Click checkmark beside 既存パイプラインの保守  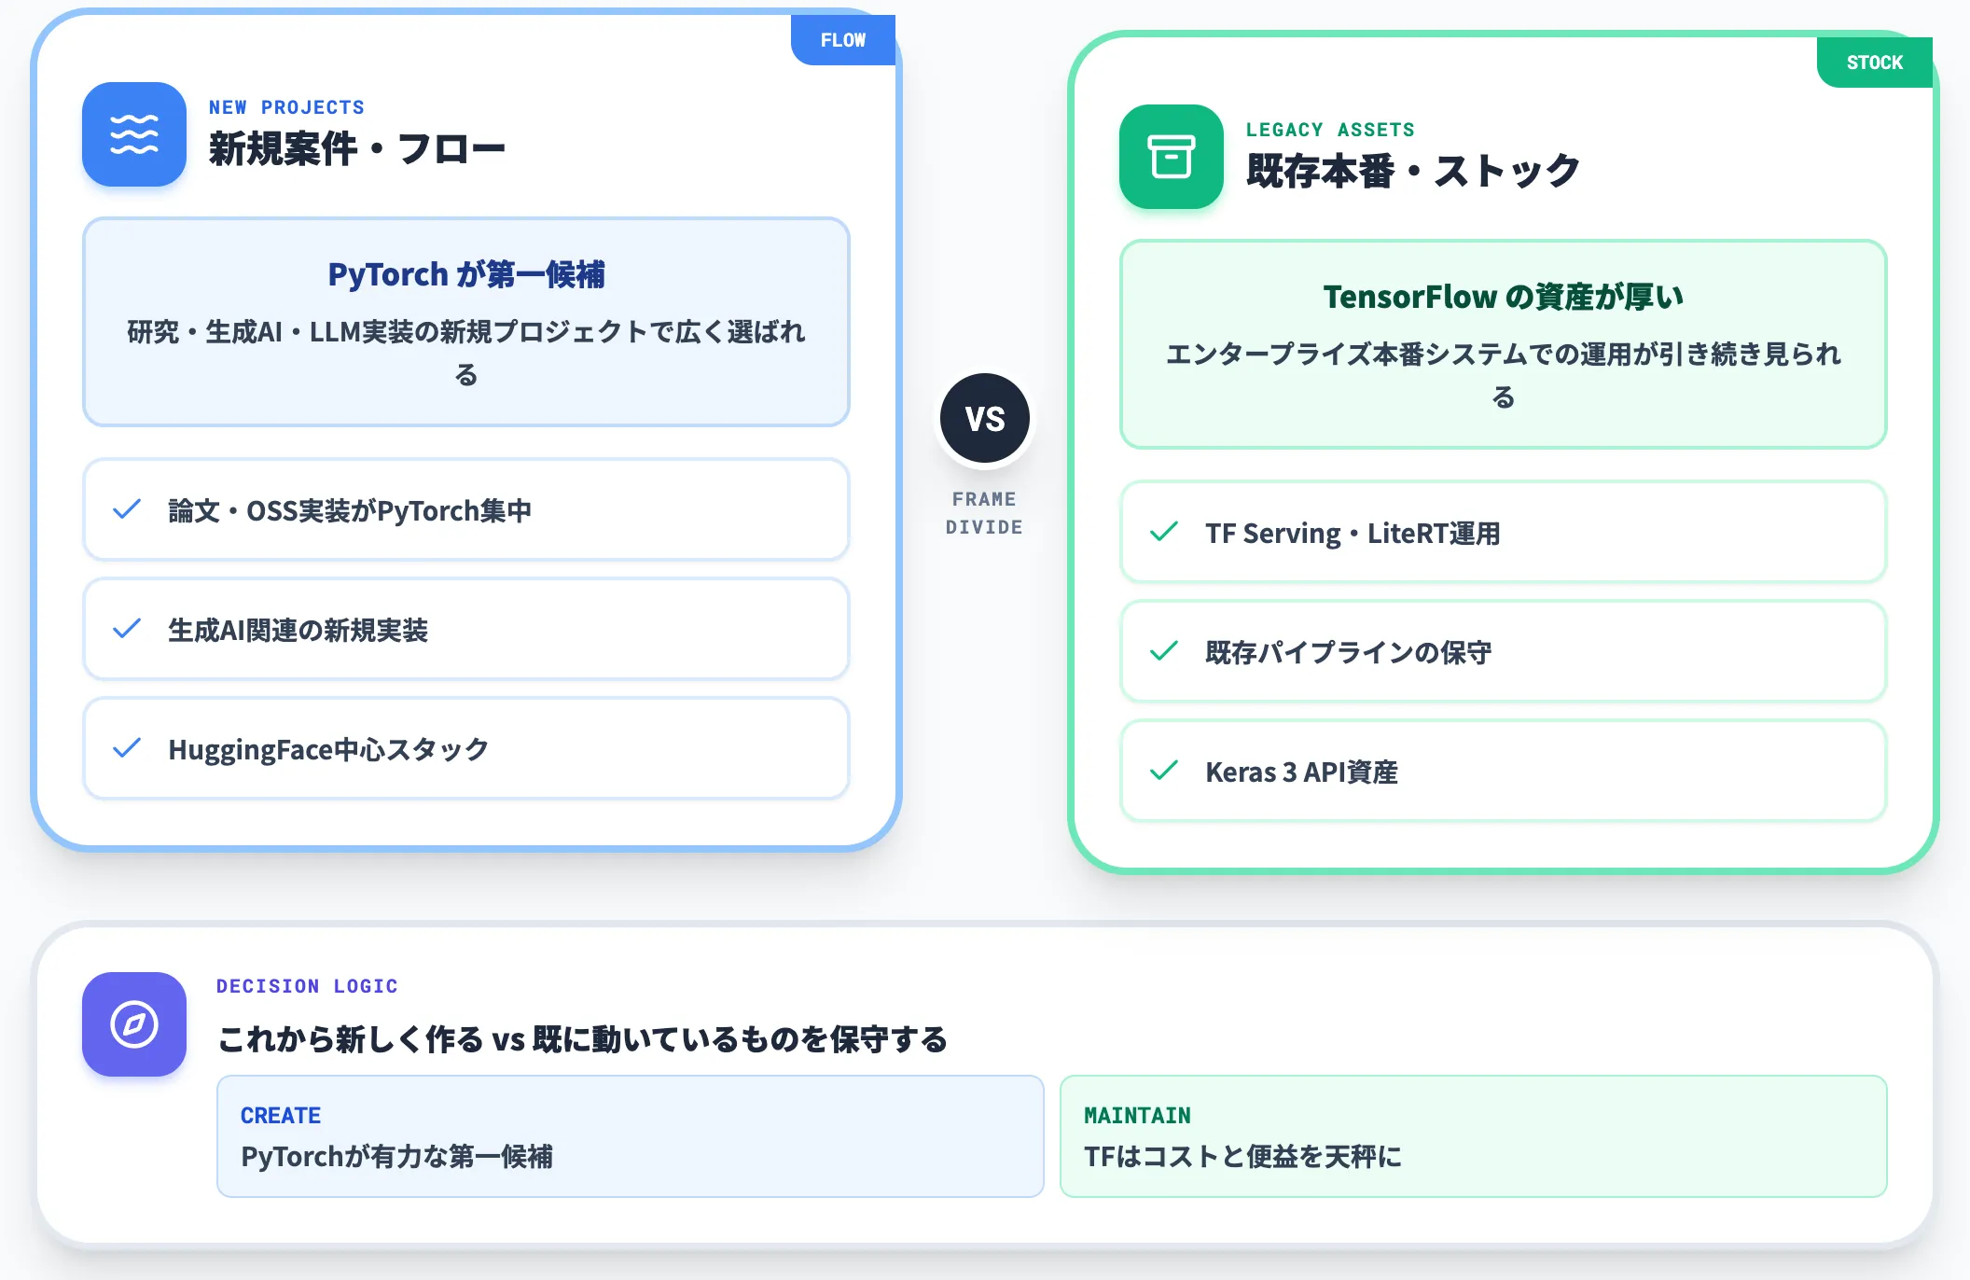(x=1164, y=651)
